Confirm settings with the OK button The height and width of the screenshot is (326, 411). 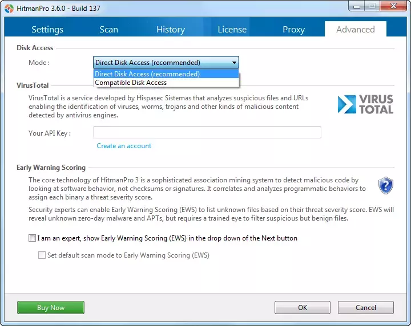303,307
